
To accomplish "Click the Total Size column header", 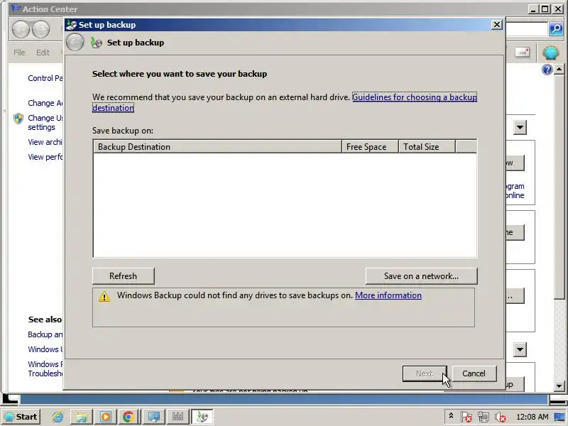I will point(427,147).
